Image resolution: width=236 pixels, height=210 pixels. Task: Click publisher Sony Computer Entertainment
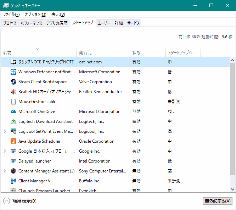click(102, 171)
